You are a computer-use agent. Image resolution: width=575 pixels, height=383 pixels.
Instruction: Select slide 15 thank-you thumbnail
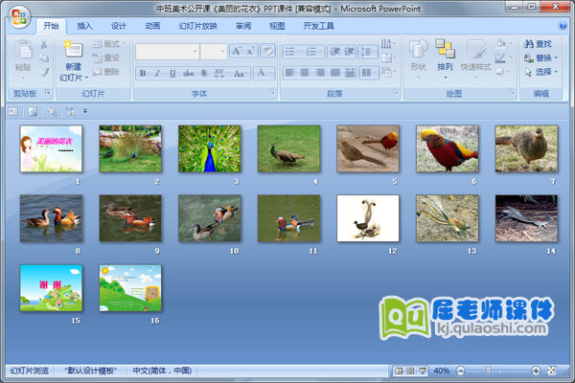point(51,288)
